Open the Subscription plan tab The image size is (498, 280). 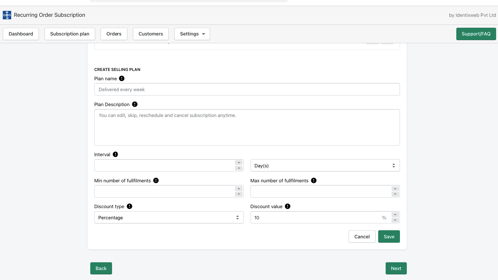[x=70, y=34]
